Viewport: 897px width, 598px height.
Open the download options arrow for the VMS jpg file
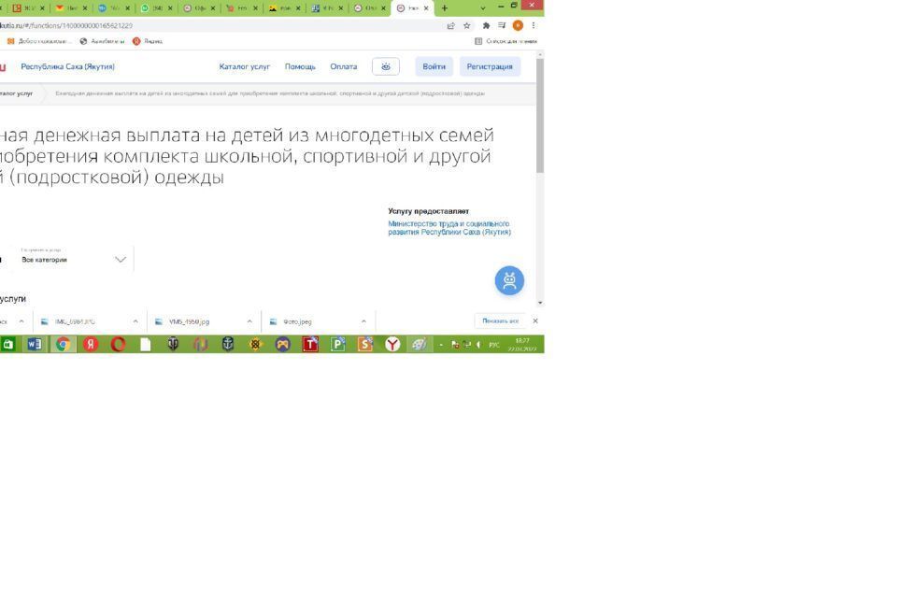[249, 321]
